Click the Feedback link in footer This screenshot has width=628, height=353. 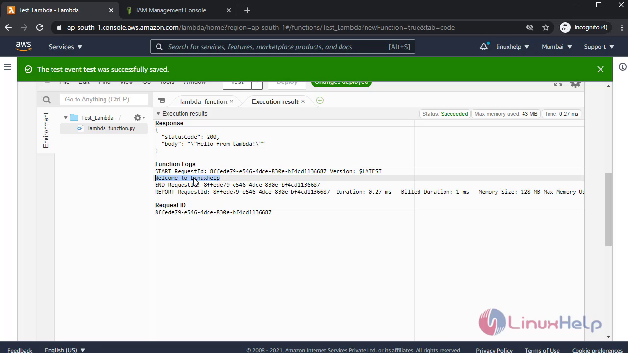[x=20, y=350]
